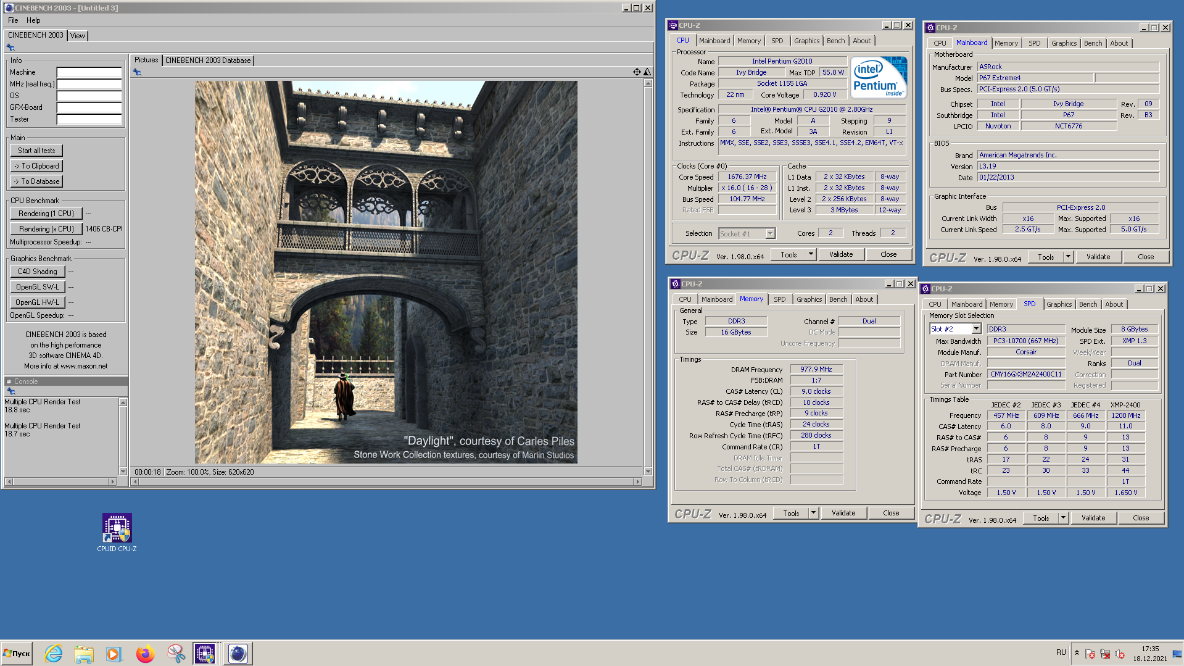Viewport: 1184px width, 666px height.
Task: Show hidden tray icons chevron
Action: pyautogui.click(x=1077, y=653)
